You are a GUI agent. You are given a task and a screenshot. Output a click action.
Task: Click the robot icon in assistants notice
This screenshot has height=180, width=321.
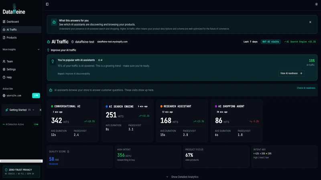pyautogui.click(x=51, y=90)
